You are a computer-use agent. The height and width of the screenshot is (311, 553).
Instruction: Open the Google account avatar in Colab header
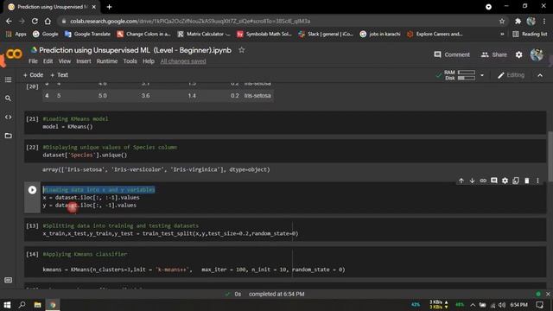coord(537,54)
